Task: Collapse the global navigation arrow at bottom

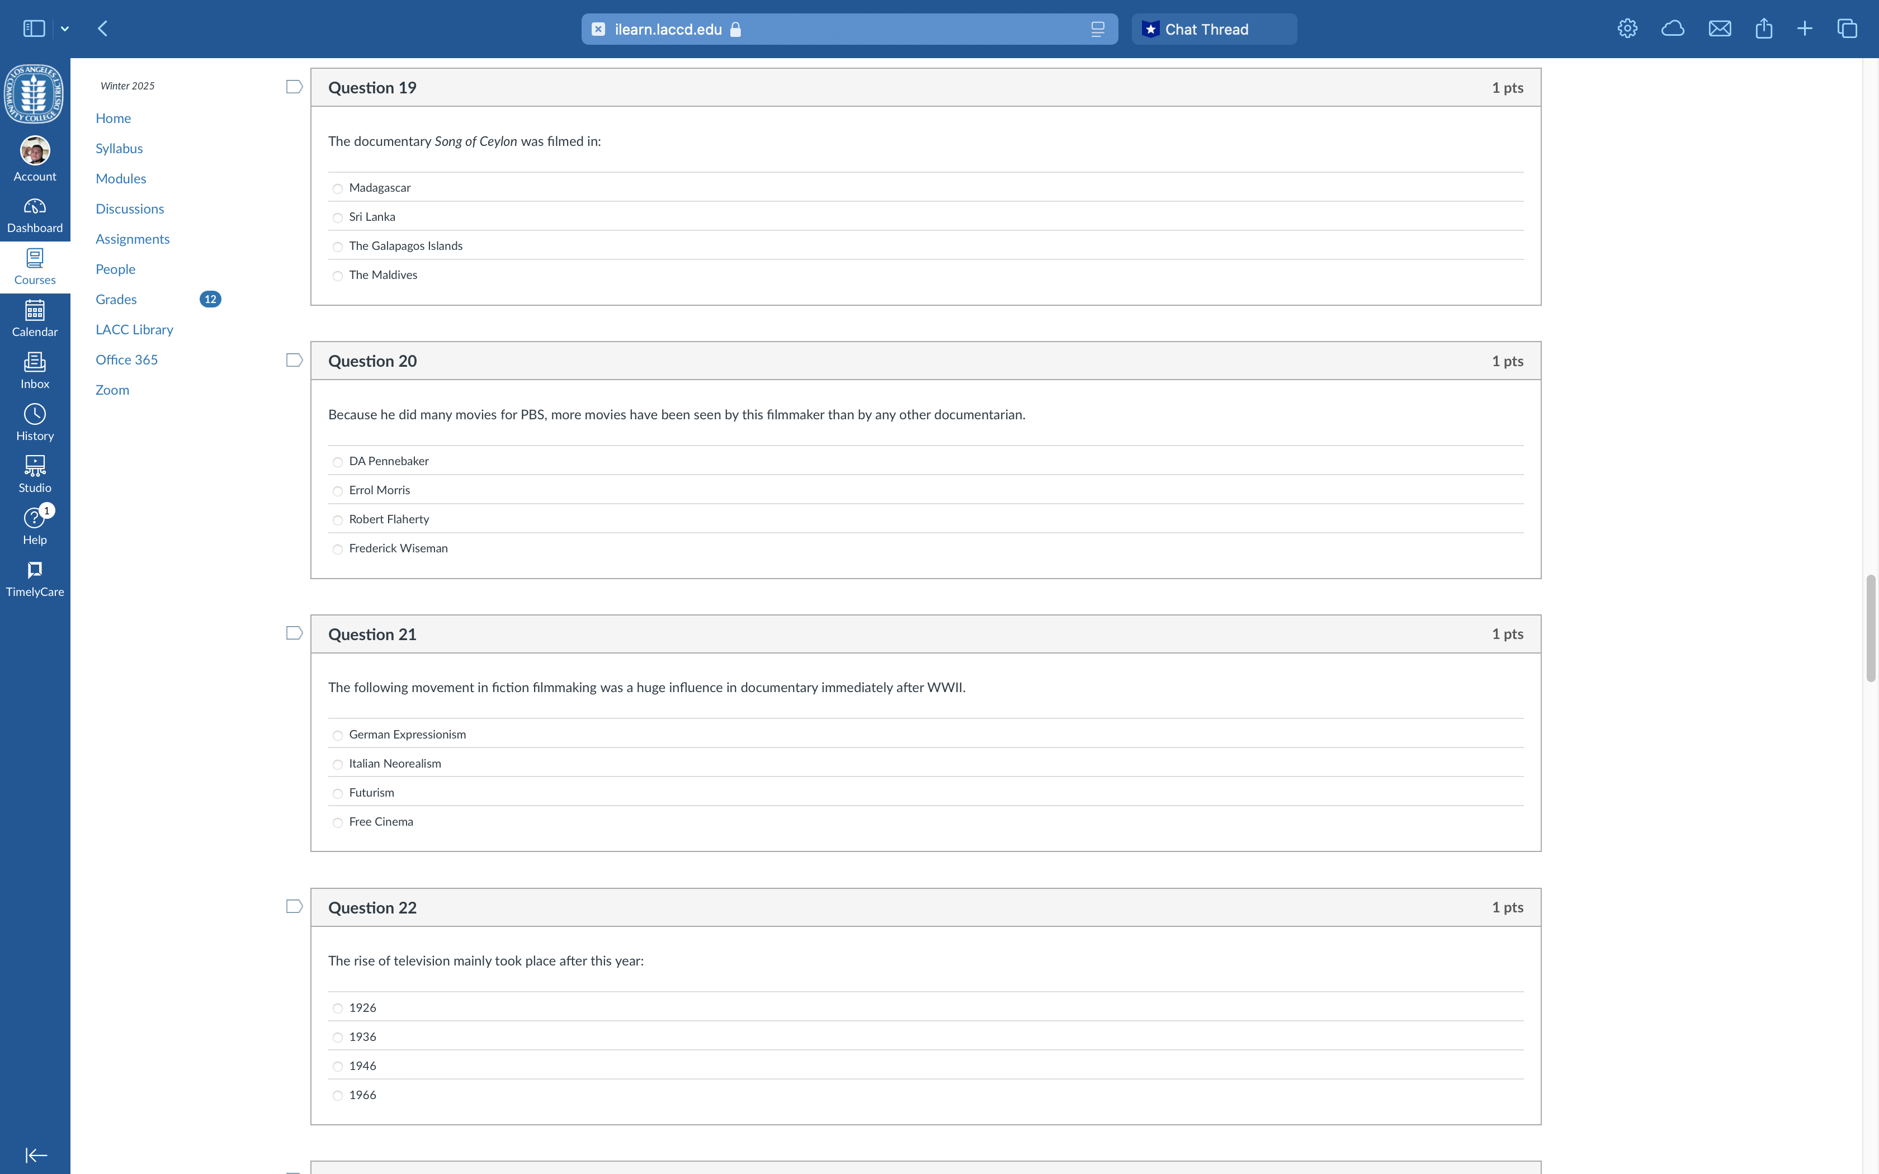Action: point(36,1154)
